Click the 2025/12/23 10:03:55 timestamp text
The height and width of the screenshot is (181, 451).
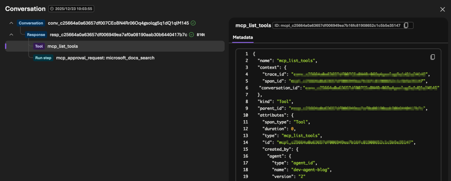click(x=74, y=9)
